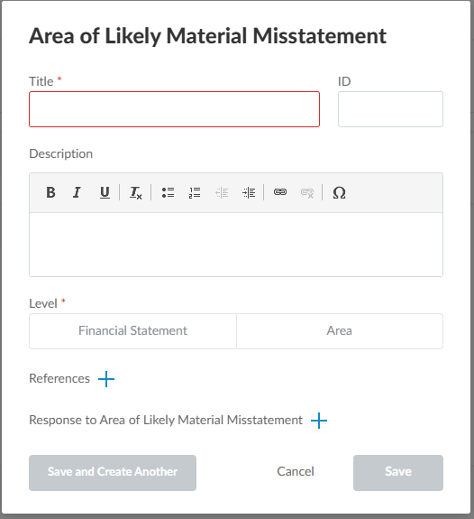
Task: Toggle bold formatting in description toolbar
Action: [50, 192]
